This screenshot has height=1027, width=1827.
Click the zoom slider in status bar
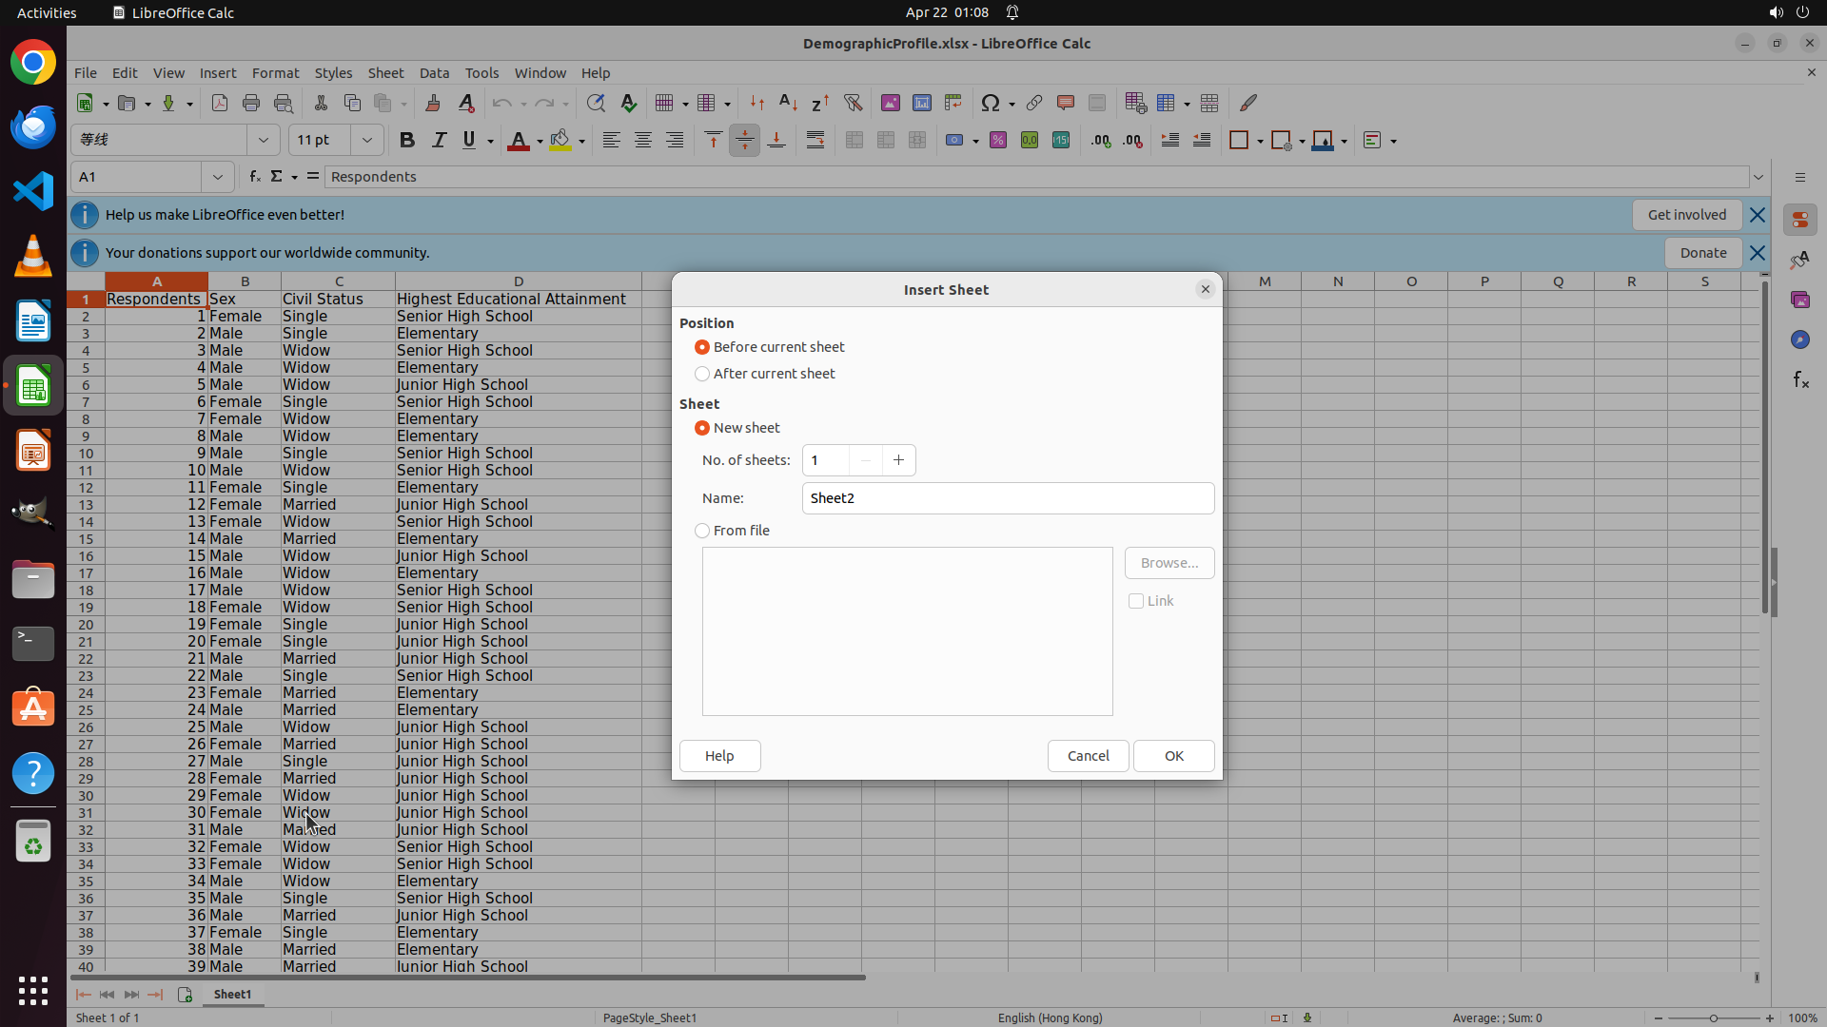coord(1713,1018)
